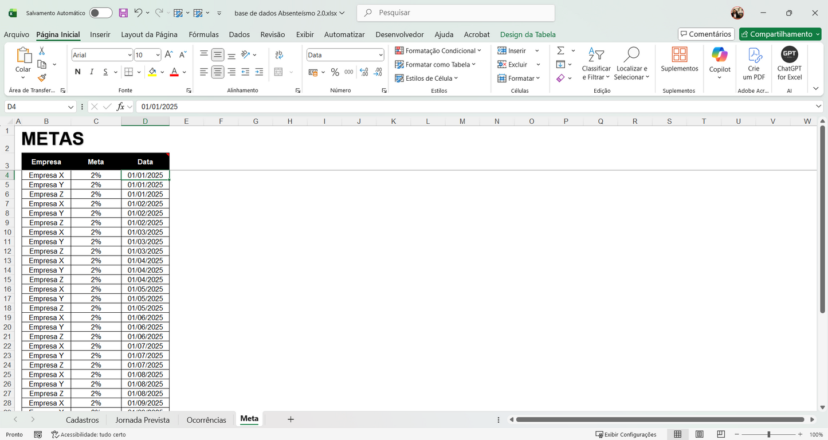Apply percent number format
The image size is (828, 440).
coord(335,72)
